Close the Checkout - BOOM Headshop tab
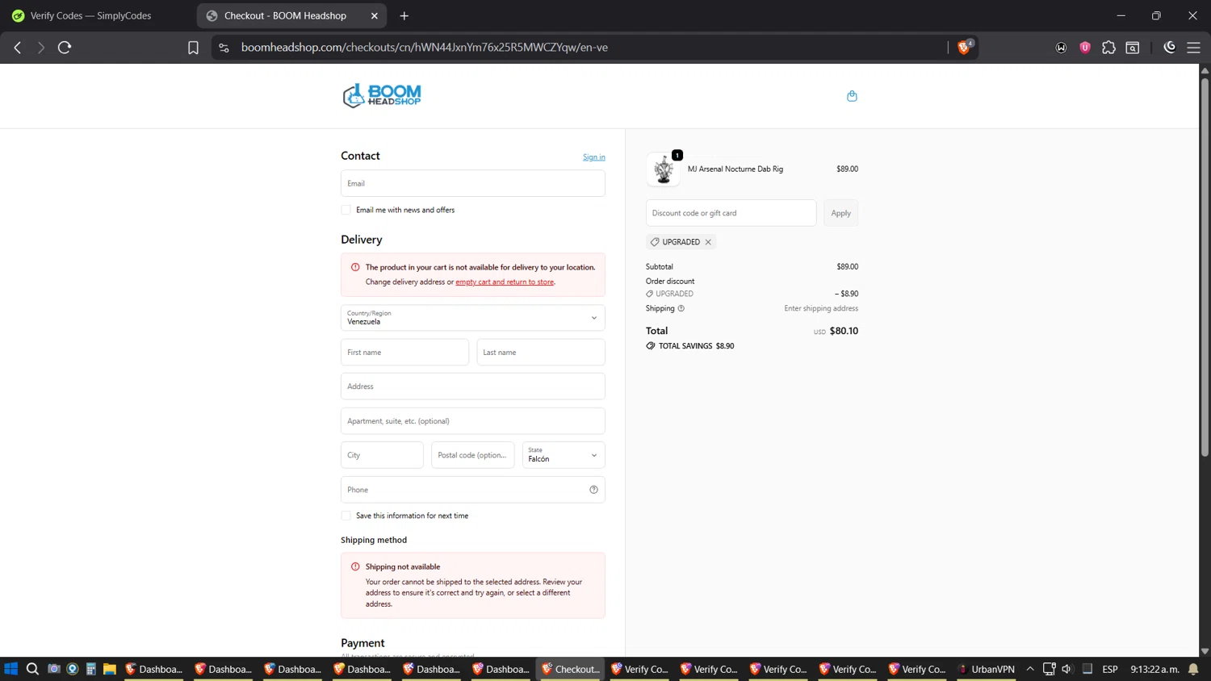This screenshot has width=1211, height=681. pyautogui.click(x=375, y=15)
